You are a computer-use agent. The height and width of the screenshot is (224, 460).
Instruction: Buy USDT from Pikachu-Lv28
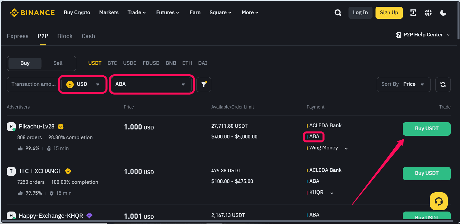tap(426, 129)
